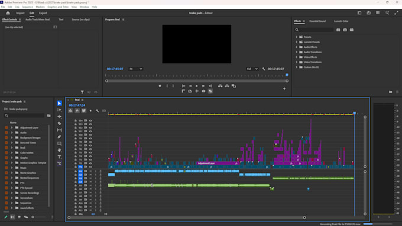Image resolution: width=402 pixels, height=226 pixels.
Task: Toggle sync lock for track V12
Action: coord(86,127)
